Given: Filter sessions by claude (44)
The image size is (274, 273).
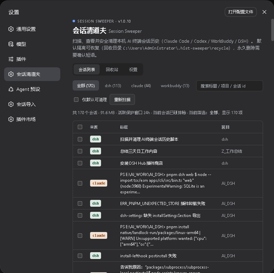Looking at the screenshot, I should (141, 86).
